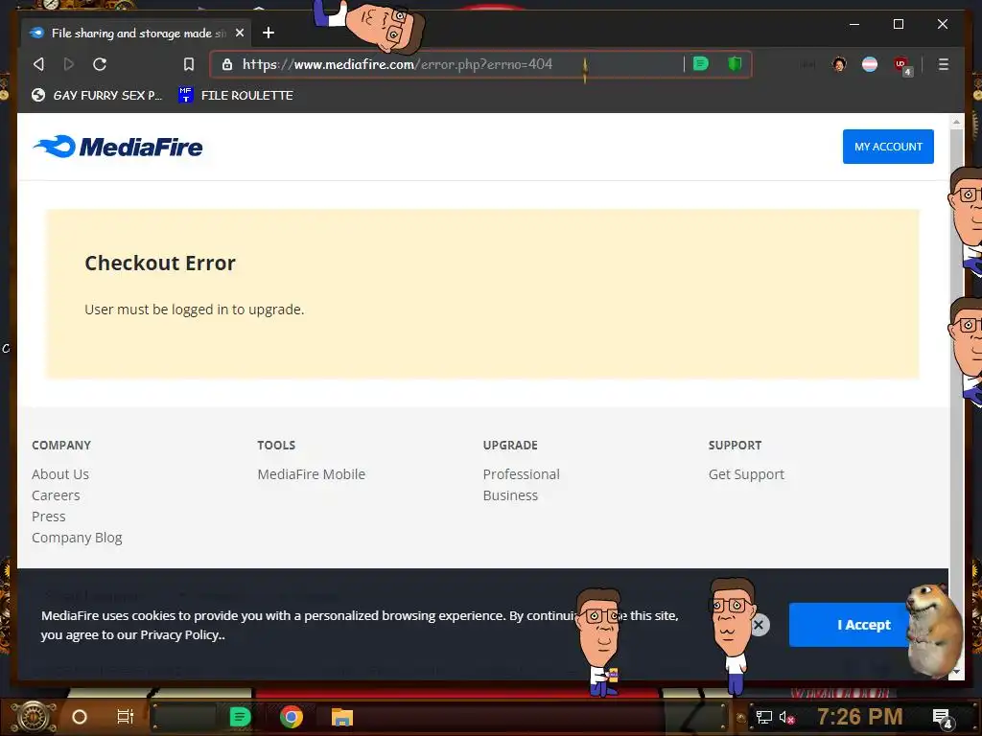Open the Business upgrade link
982x736 pixels.
[510, 495]
